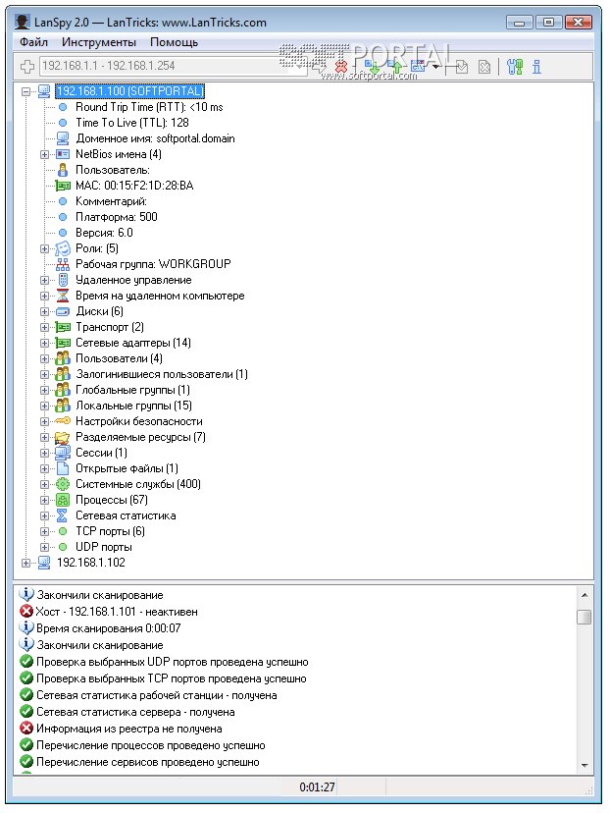Viewport: 610px width, 813px height.
Task: Expand the UDP порты node
Action: pyautogui.click(x=44, y=548)
